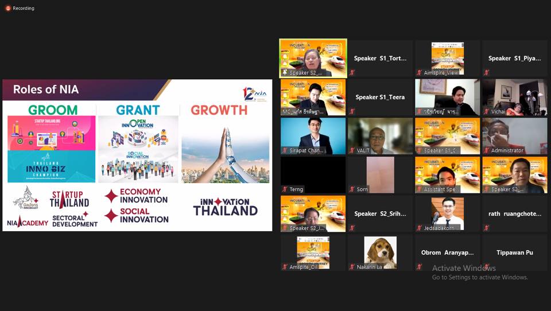Click the SECTORAL DEVELOPMENT text on the slide
The width and height of the screenshot is (551, 311).
pos(75,221)
